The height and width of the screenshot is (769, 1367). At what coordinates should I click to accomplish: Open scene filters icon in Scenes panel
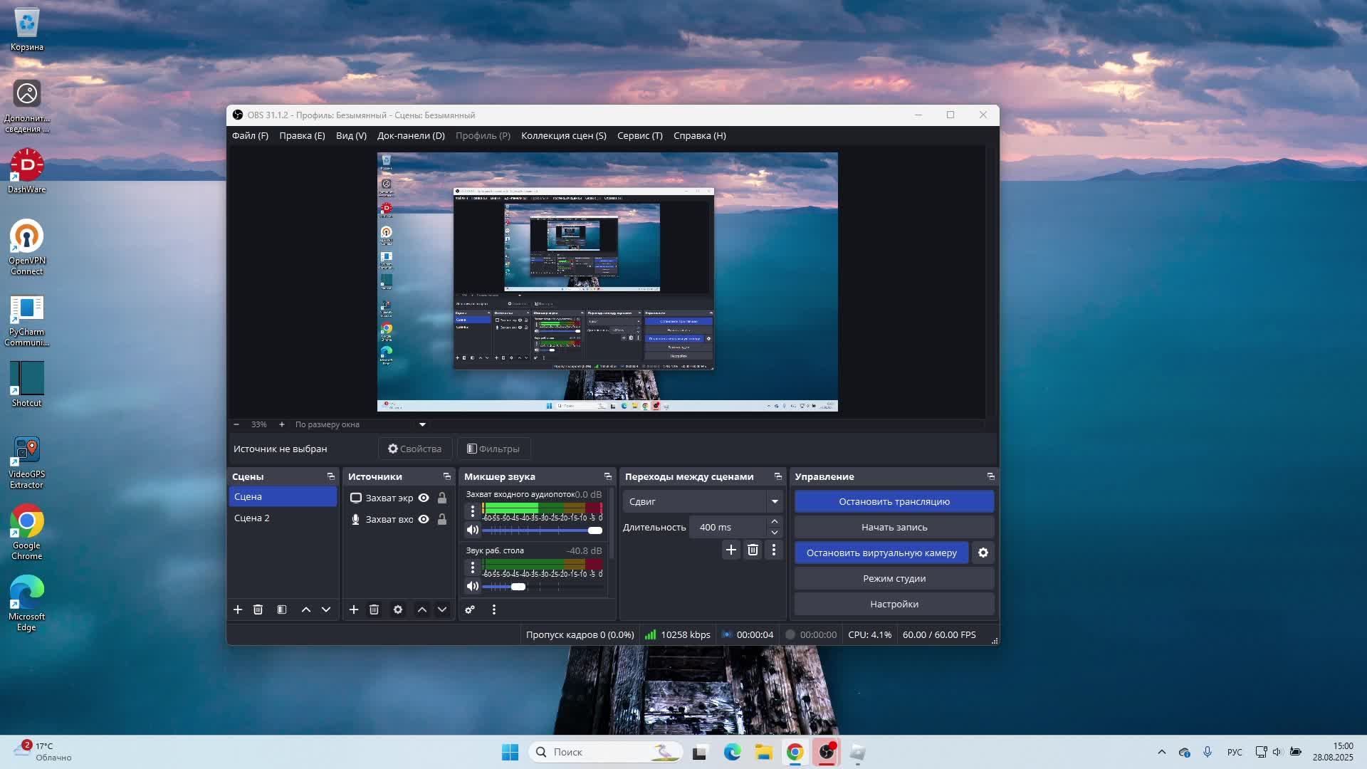pyautogui.click(x=282, y=610)
